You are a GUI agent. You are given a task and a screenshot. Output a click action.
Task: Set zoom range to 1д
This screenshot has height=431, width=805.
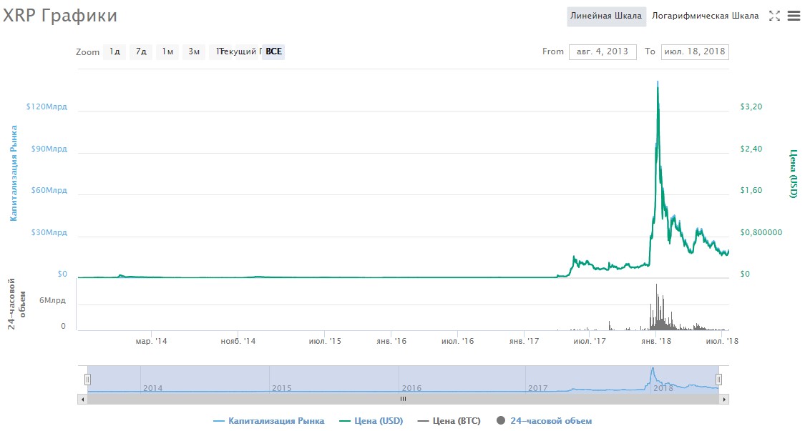pyautogui.click(x=114, y=51)
